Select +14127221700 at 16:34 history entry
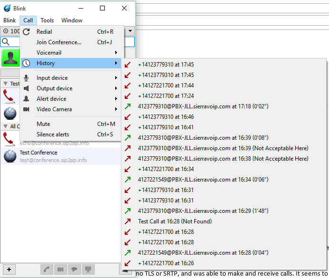Image resolution: width=329 pixels, height=278 pixels. click(224, 169)
